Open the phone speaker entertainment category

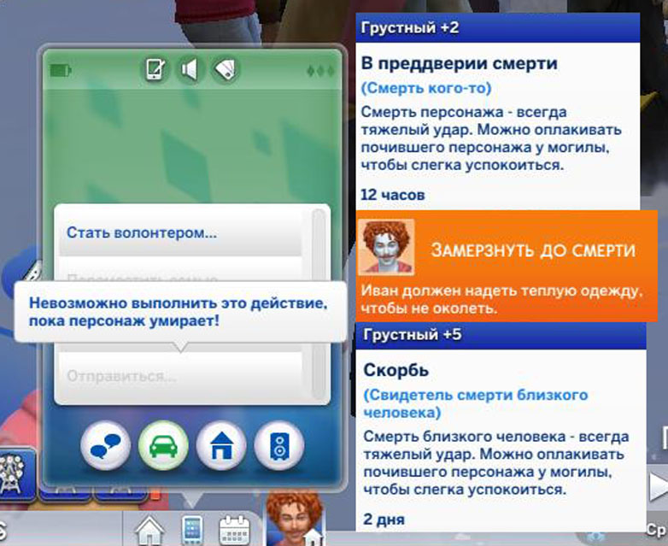pos(279,446)
